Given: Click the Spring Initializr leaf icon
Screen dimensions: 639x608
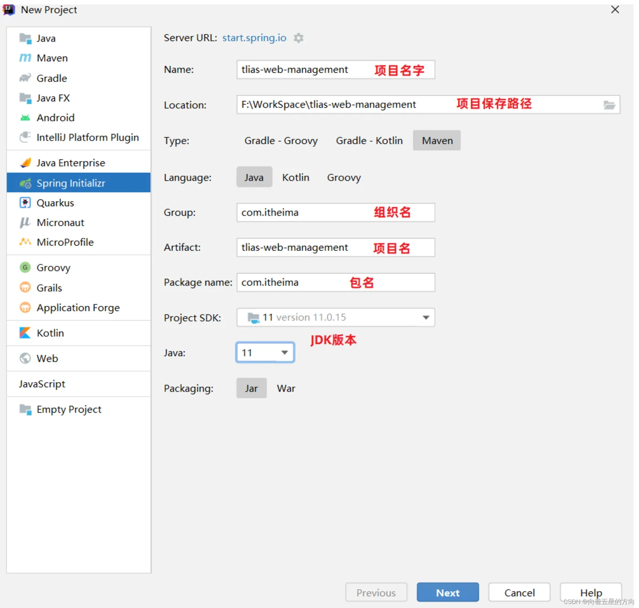Looking at the screenshot, I should (25, 183).
